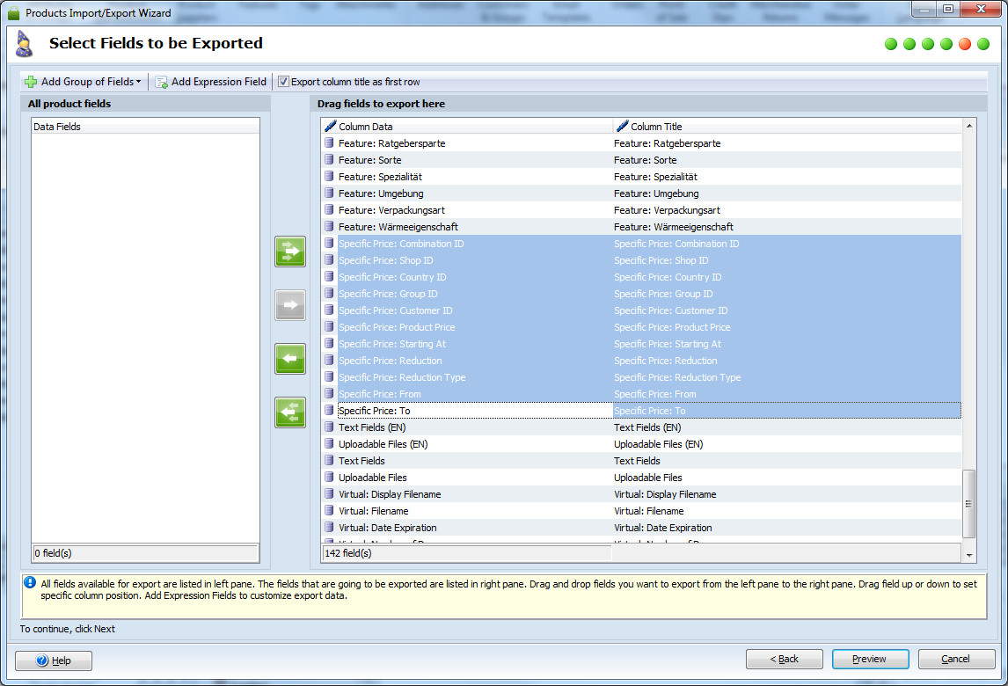Image resolution: width=1008 pixels, height=686 pixels.
Task: Click the move-all-fields-left double arrow button
Action: tap(290, 412)
